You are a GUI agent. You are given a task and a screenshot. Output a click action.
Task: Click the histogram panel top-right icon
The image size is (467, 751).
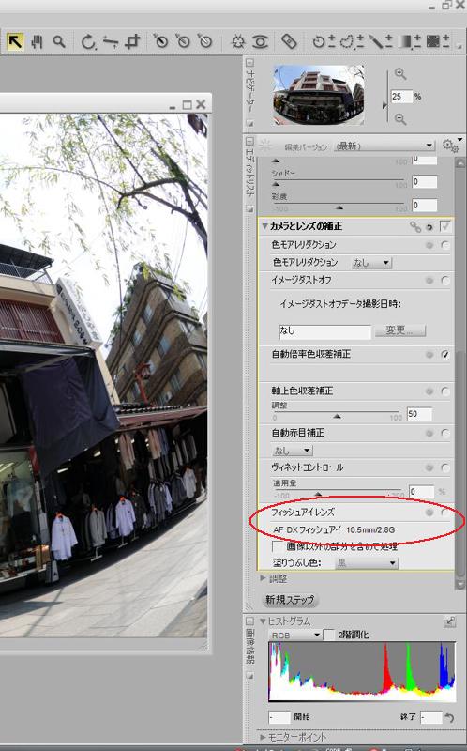pos(450,621)
